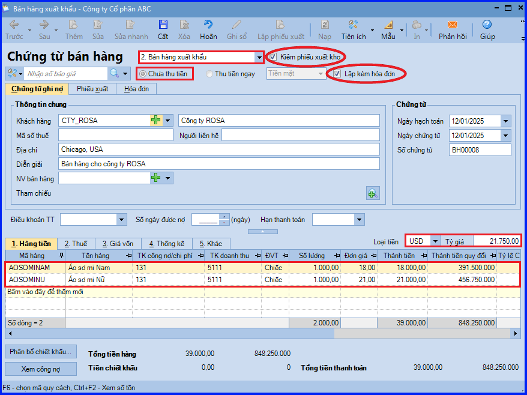Click the Giúp help icon
Viewport: 527px width, 395px height.
tap(487, 25)
